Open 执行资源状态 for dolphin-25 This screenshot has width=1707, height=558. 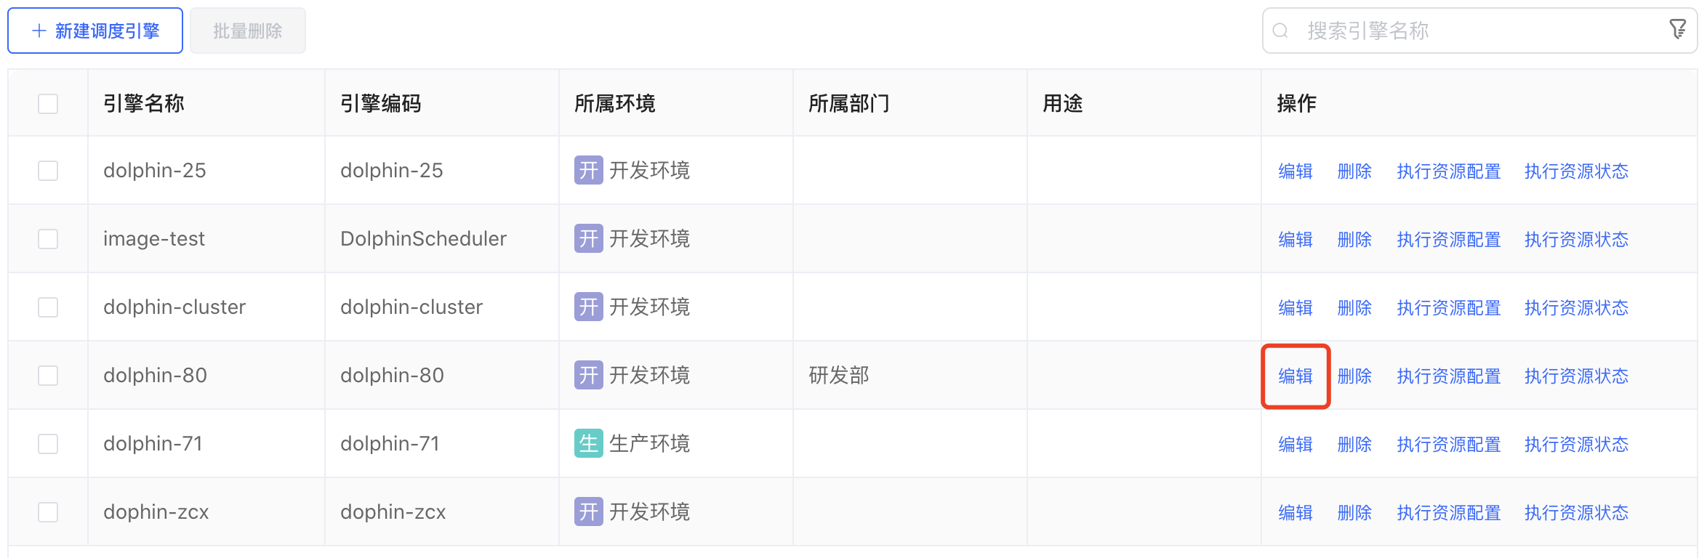1576,171
